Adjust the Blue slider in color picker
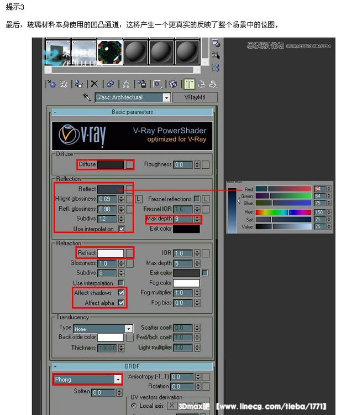Screen dimensions: 341x415 (284, 203)
